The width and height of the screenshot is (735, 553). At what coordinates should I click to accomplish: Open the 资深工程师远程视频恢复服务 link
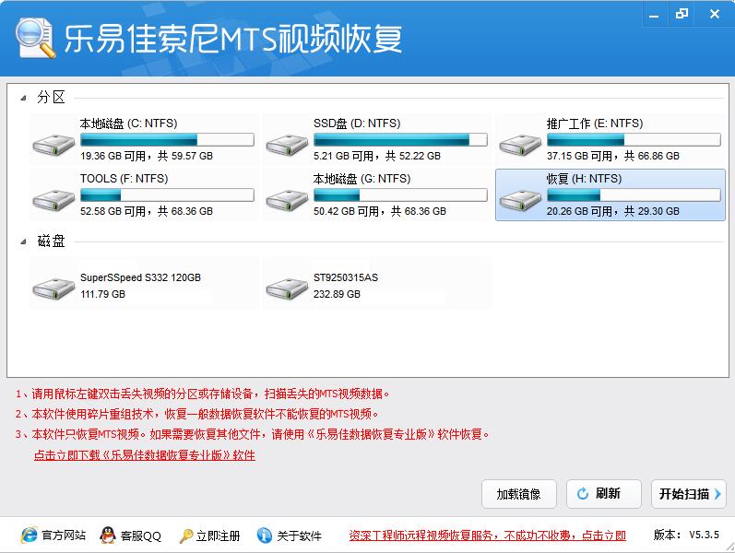488,535
